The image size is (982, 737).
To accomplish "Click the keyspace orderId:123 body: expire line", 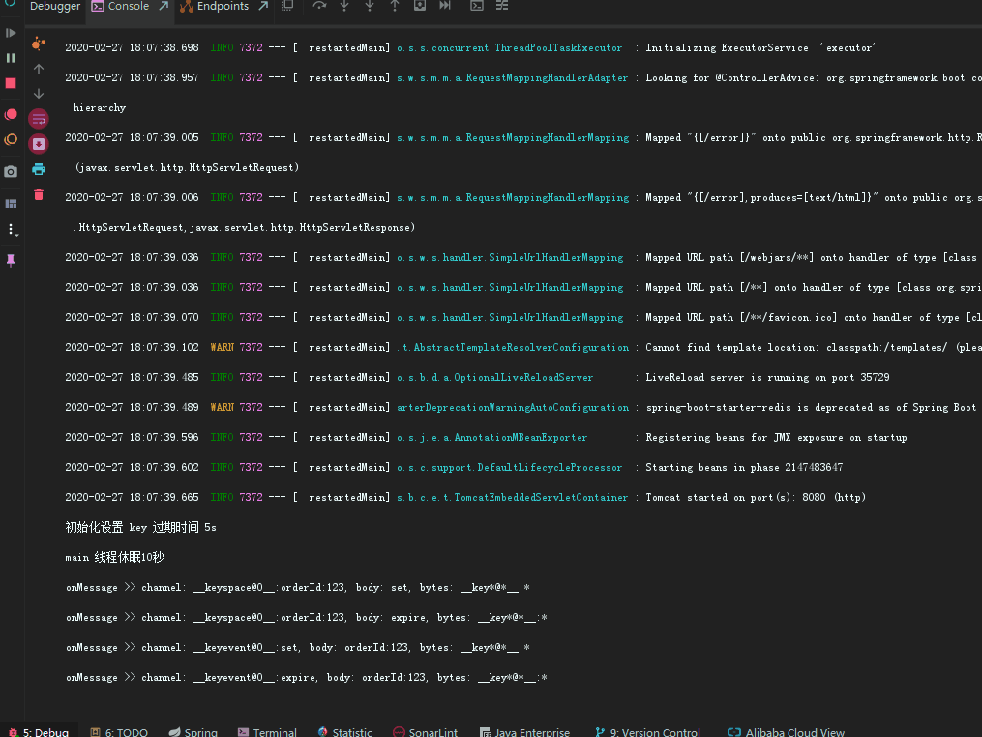I will click(x=307, y=617).
